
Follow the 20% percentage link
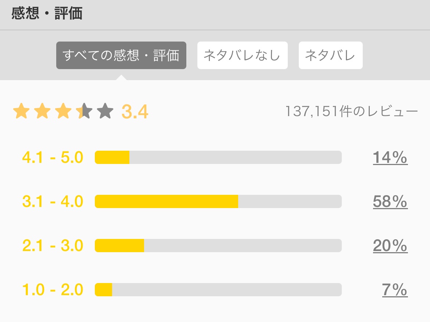point(390,246)
